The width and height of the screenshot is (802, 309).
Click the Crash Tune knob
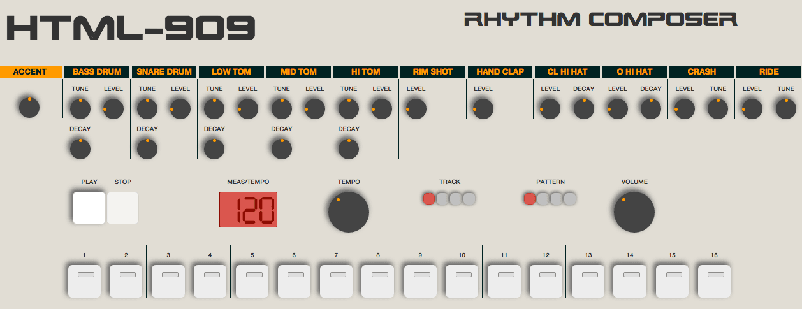pos(718,109)
